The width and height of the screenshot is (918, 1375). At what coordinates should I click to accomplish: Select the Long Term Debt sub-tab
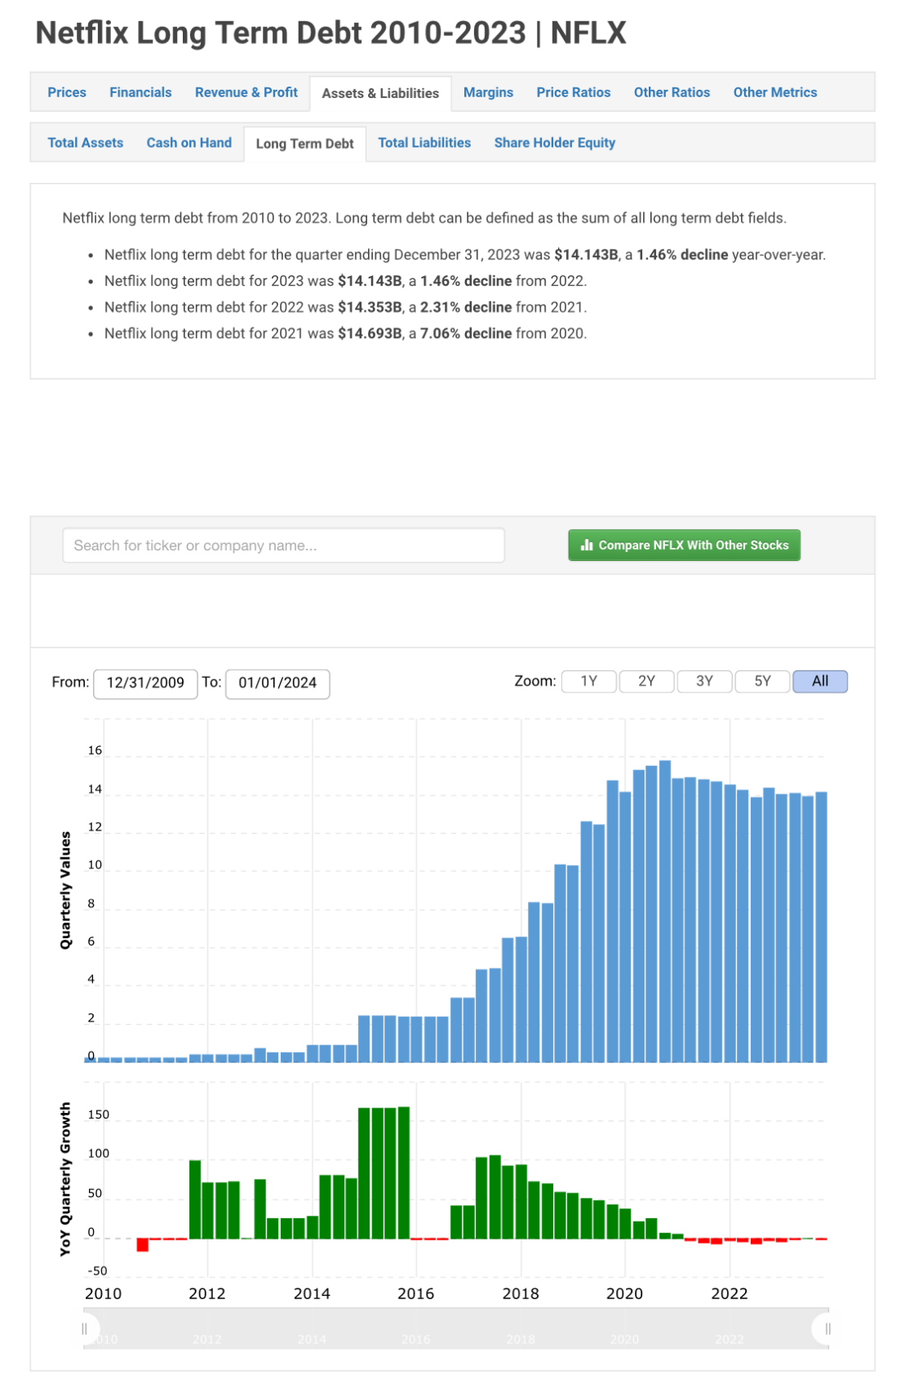(x=305, y=144)
